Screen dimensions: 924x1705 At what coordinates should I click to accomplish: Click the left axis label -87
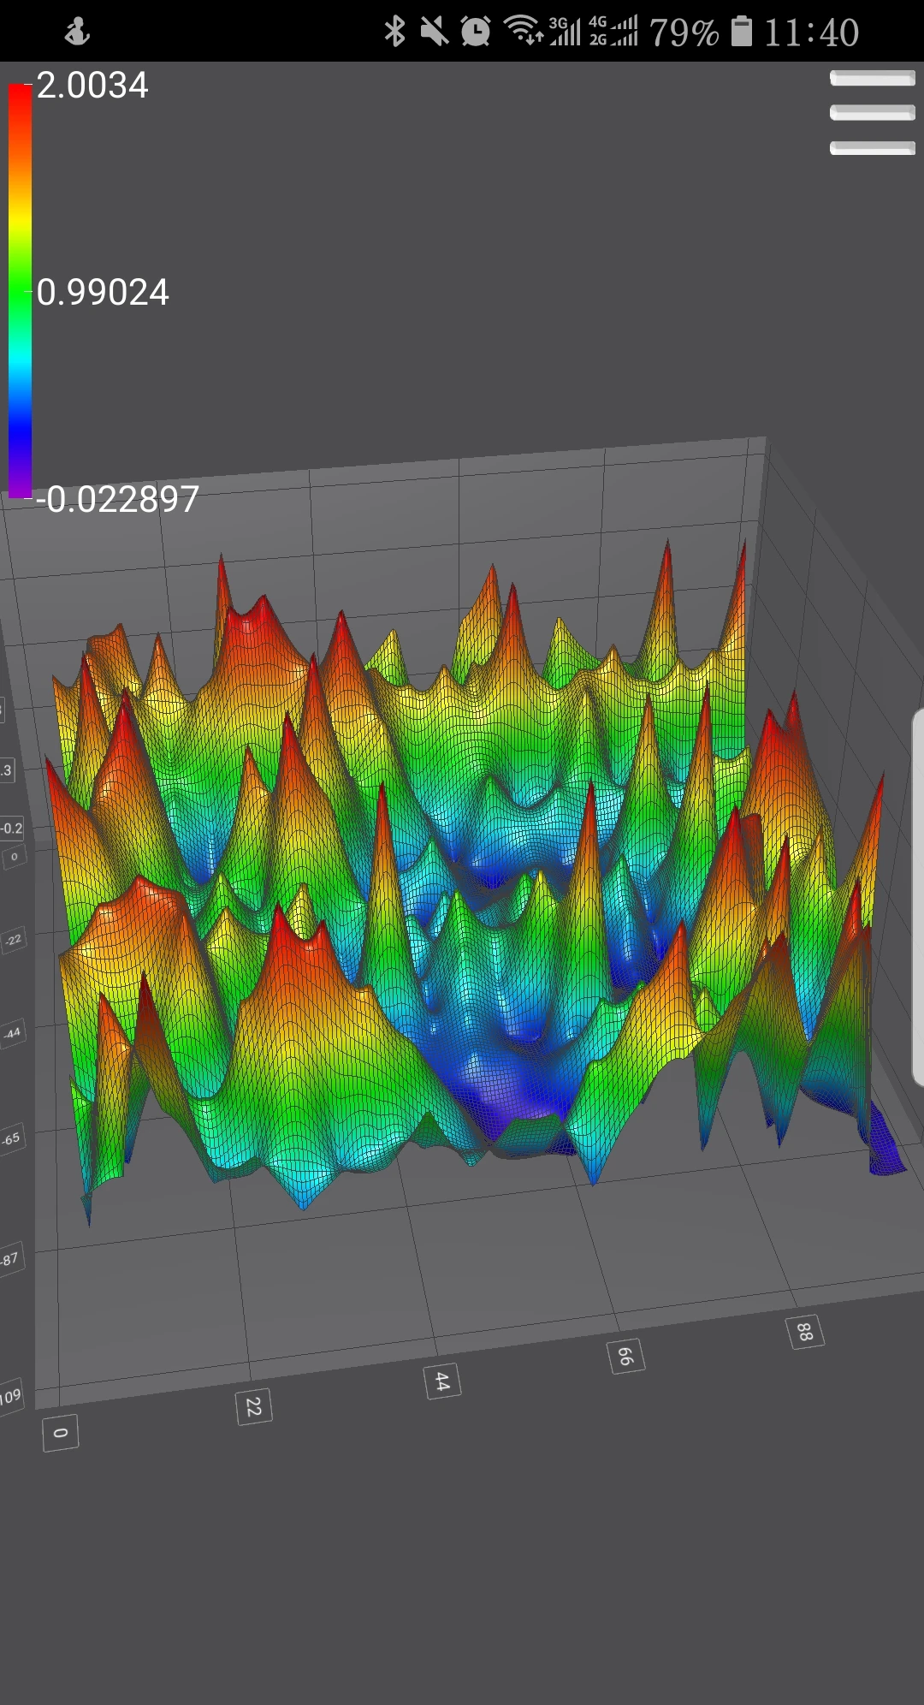10,1259
